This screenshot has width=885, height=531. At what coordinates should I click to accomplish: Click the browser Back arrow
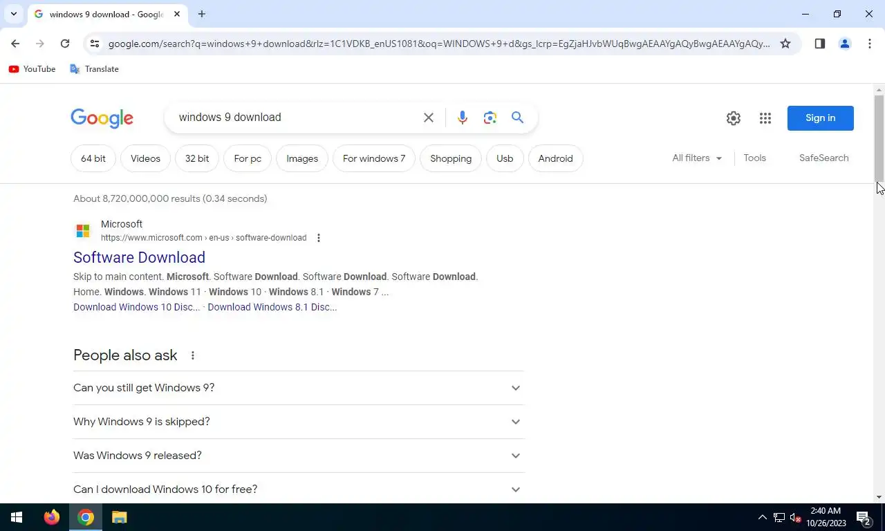pos(15,44)
